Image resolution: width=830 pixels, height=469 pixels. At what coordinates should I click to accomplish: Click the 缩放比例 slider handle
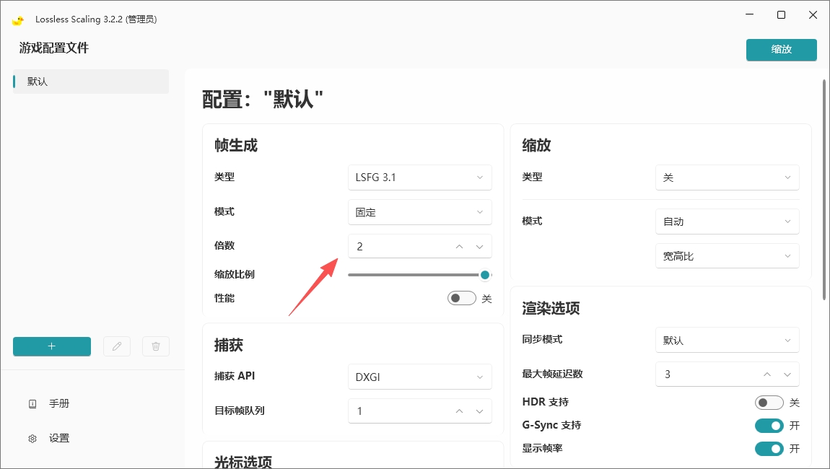pos(485,275)
